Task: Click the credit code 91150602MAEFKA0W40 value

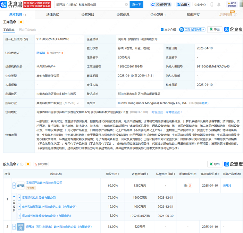Action: tap(53, 39)
